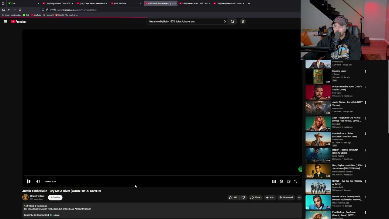
Task: Click the video progress bar
Action: pos(161,176)
